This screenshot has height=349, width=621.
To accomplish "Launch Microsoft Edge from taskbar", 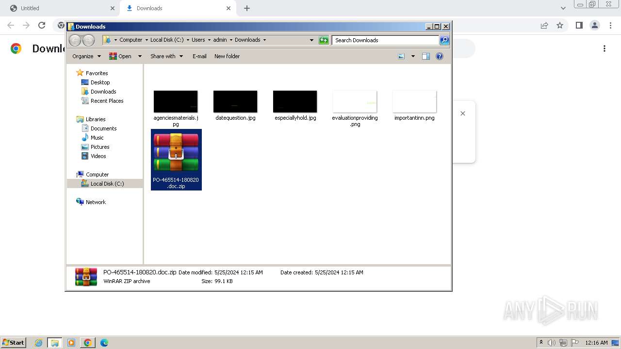I will tap(104, 343).
